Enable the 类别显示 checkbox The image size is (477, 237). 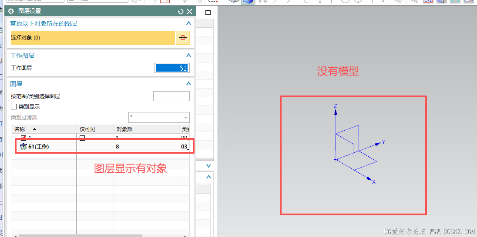pos(13,107)
